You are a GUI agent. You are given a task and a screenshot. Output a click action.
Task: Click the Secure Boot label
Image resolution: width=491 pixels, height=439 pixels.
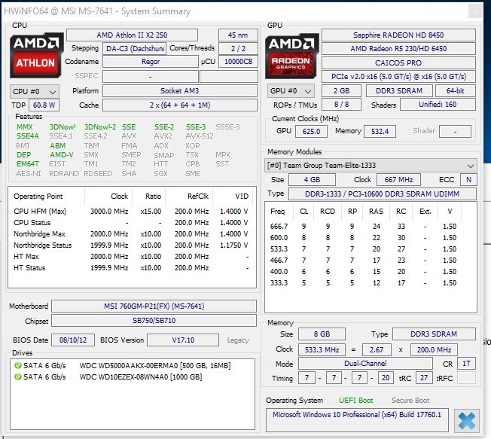[x=410, y=401]
